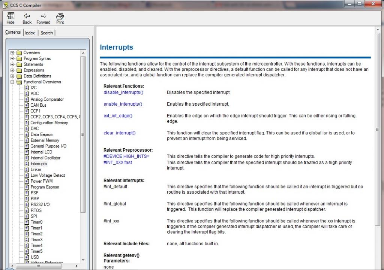Click the content pane scroll-up arrow
Viewport: 384px width, 270px height.
point(377,30)
